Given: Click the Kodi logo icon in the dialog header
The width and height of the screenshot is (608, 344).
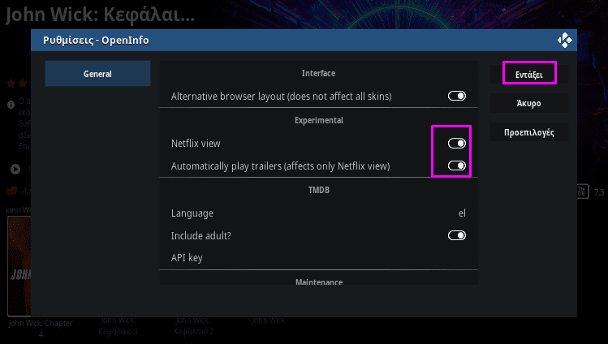Looking at the screenshot, I should pyautogui.click(x=565, y=41).
